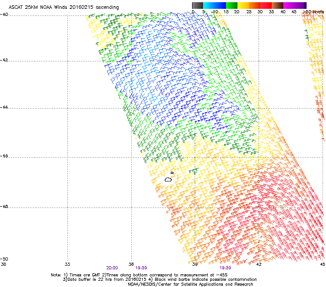This screenshot has height=287, width=326.
Task: Click the latitude label '-46'
Action: click(x=4, y=156)
